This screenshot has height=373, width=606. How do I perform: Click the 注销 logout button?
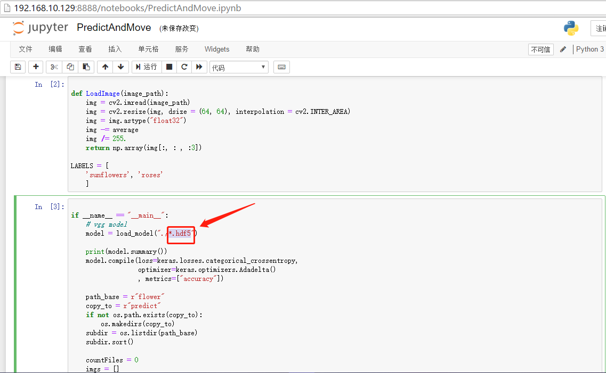click(x=601, y=27)
